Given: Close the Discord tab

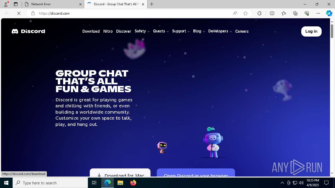Looking at the screenshot, I should pyautogui.click(x=143, y=4).
